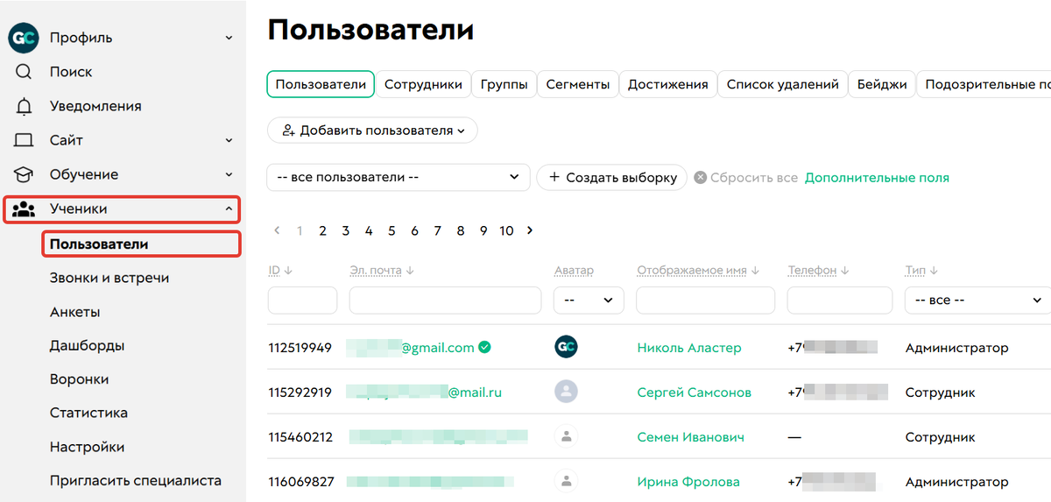
Task: Expand the Сайт menu chevron
Action: point(229,140)
